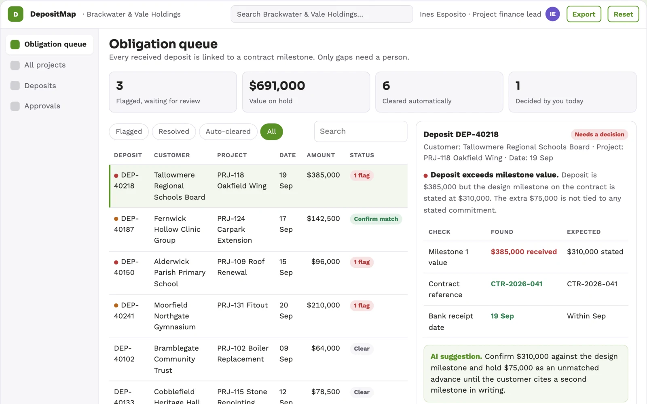Screen dimensions: 647x404
Task: Click the Clear badge for DEP-40102
Action: tap(362, 349)
